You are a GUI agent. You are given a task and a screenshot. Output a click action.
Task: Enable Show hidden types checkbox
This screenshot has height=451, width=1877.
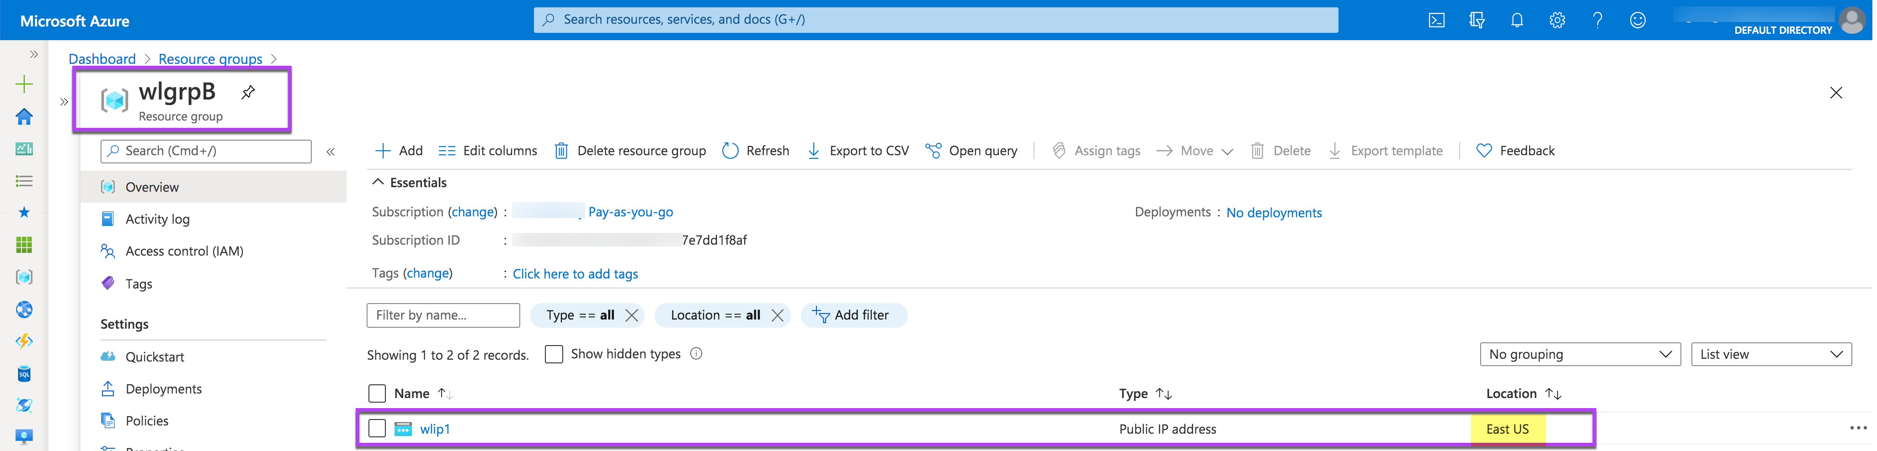click(x=554, y=354)
